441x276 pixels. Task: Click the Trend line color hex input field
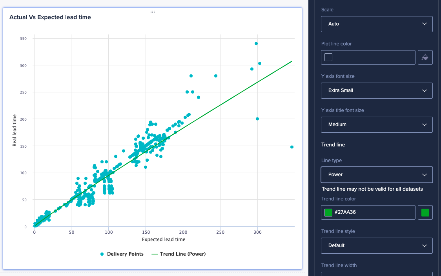[373, 213]
